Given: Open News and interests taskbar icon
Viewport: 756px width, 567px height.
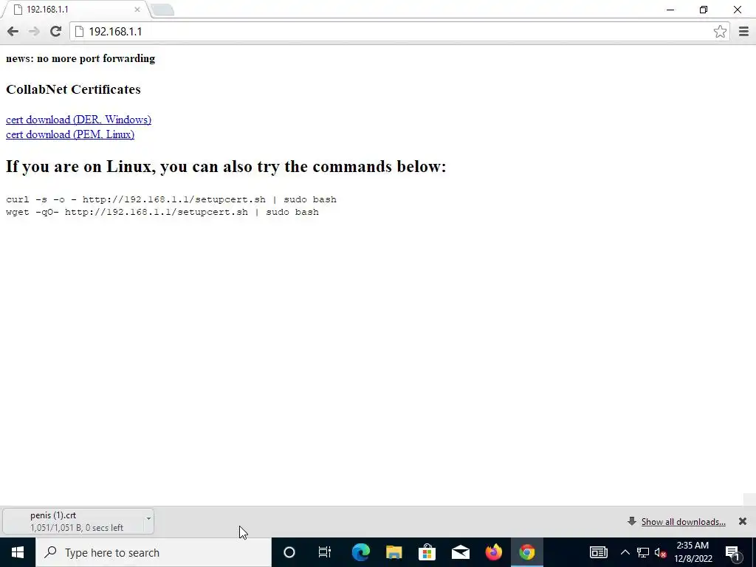Looking at the screenshot, I should [598, 552].
